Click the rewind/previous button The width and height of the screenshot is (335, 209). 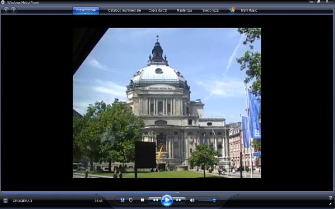[x=155, y=200]
